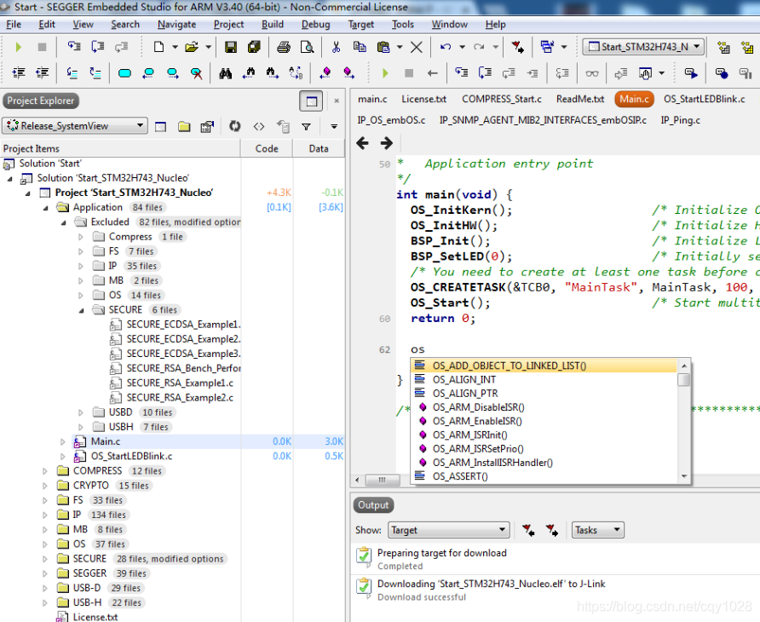760x622 pixels.
Task: Open the Release_SystemView configuration dropdown
Action: 75,125
